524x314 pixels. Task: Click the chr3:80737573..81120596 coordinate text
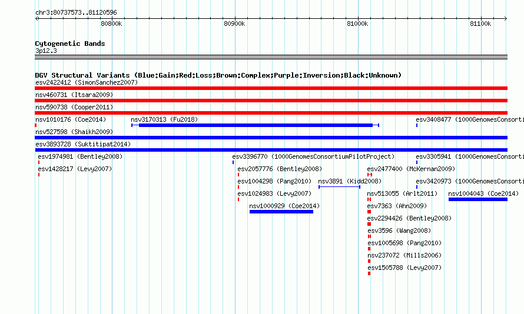tap(76, 13)
